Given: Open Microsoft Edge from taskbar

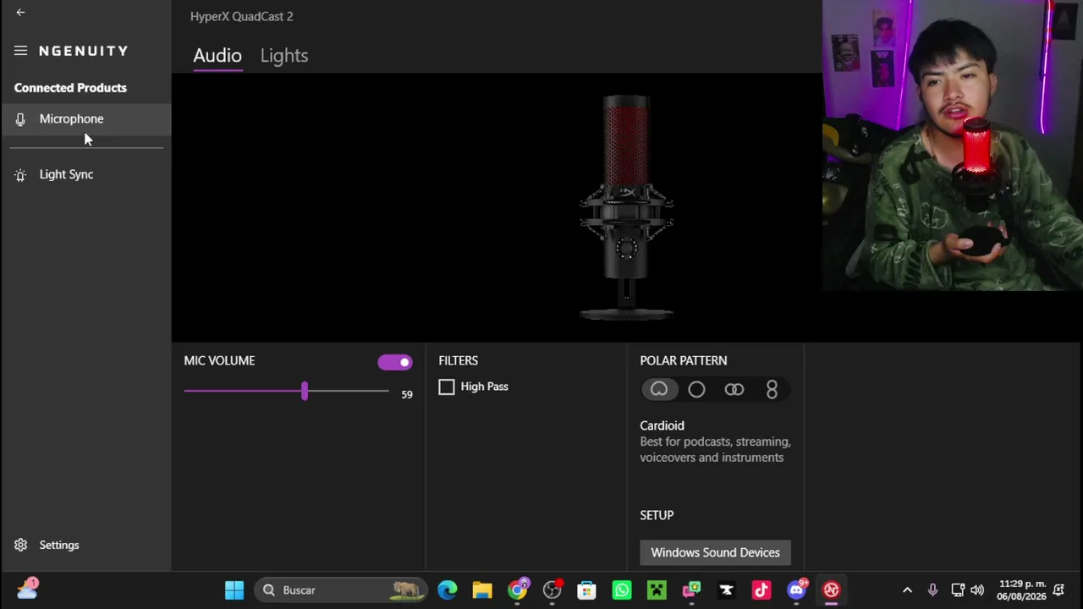Looking at the screenshot, I should [x=448, y=590].
